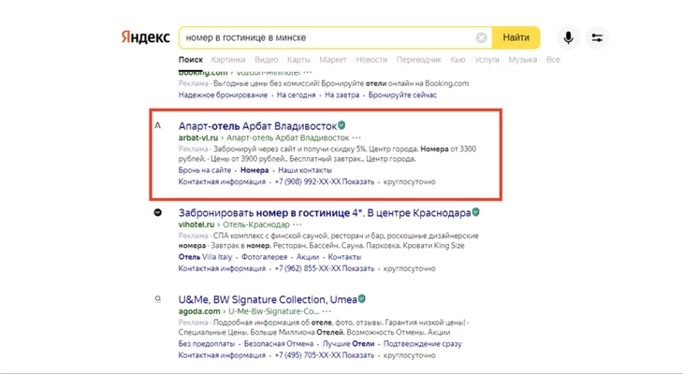Open the Бронь на сайте link
The image size is (683, 374).
205,170
